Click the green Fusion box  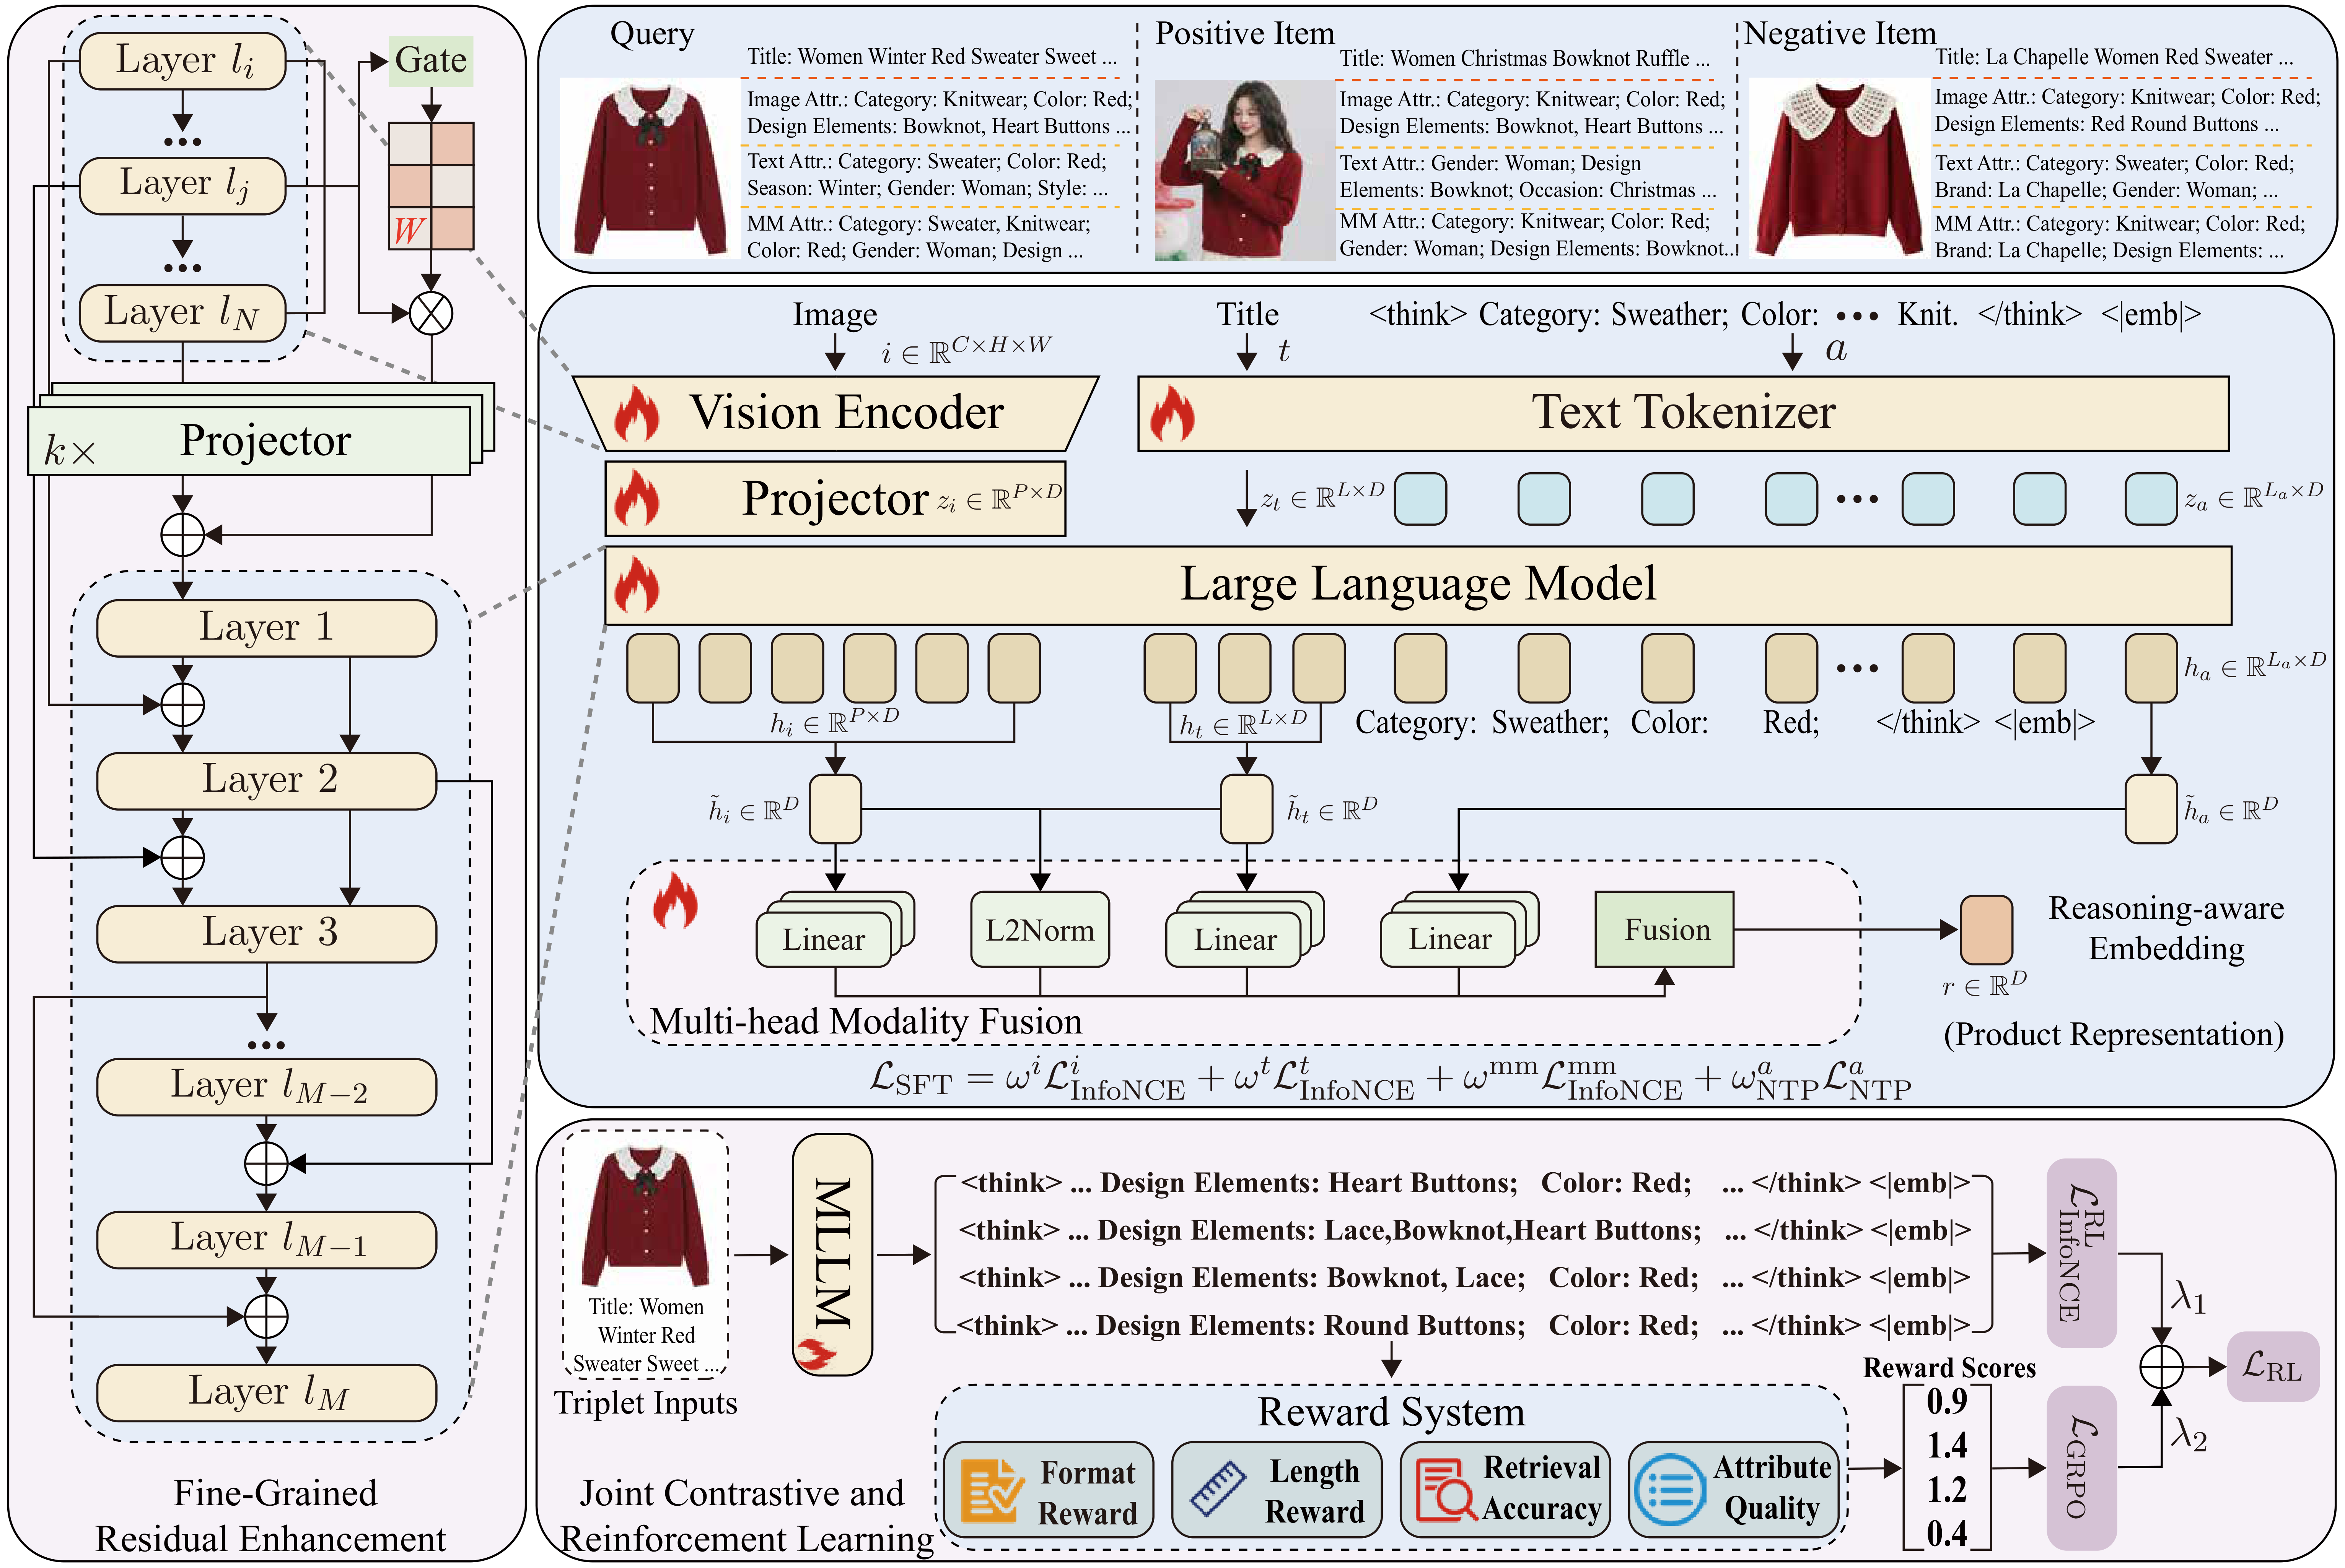tap(1665, 930)
